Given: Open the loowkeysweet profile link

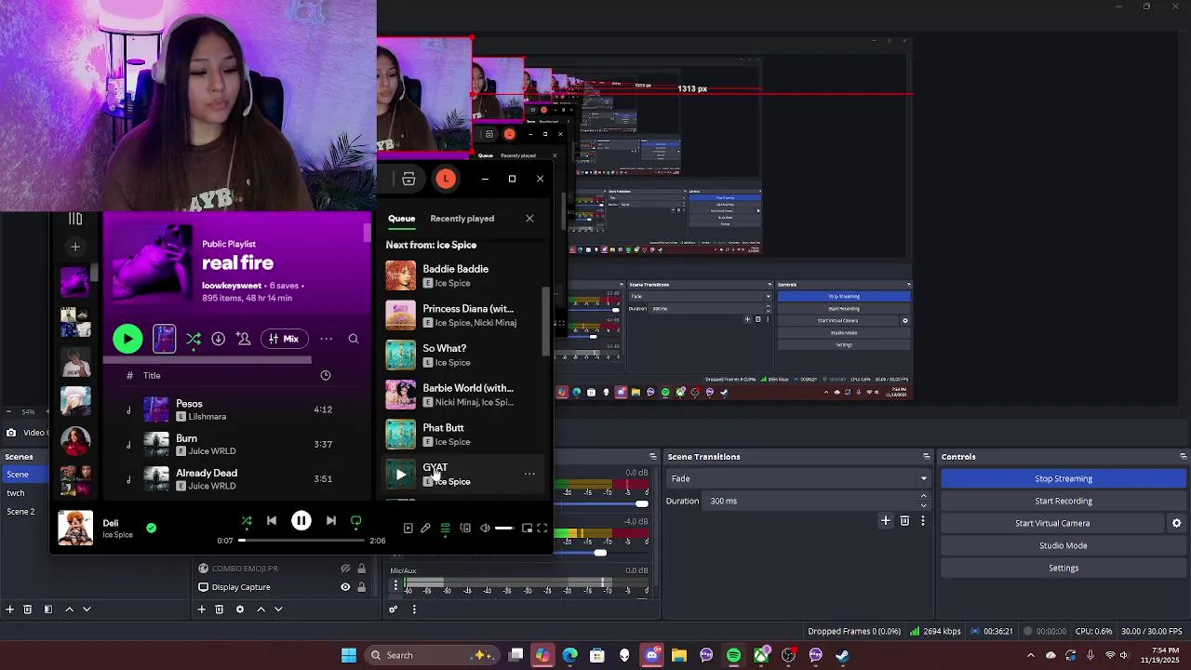Looking at the screenshot, I should [x=232, y=286].
